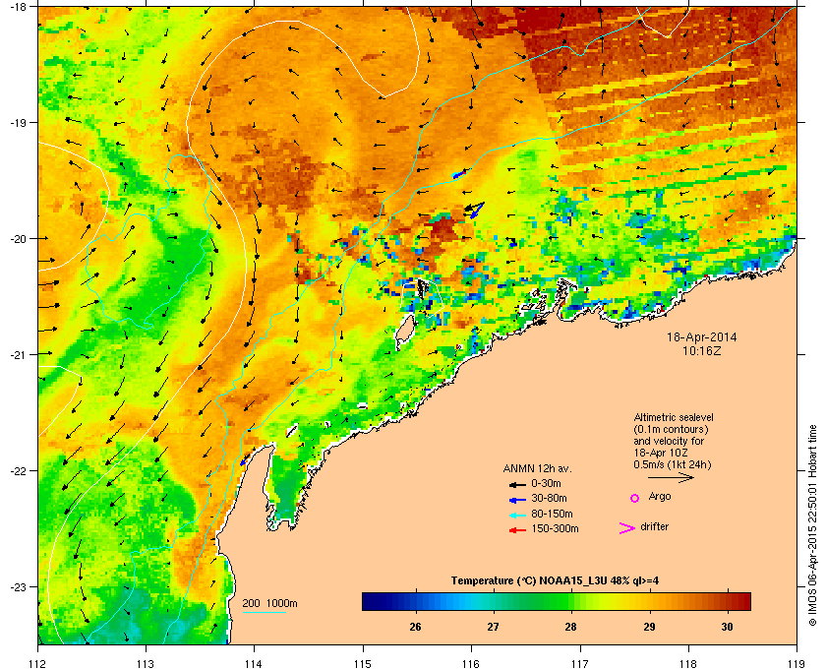Click the '80-150m' depth label
The image size is (826, 669).
coord(552,514)
